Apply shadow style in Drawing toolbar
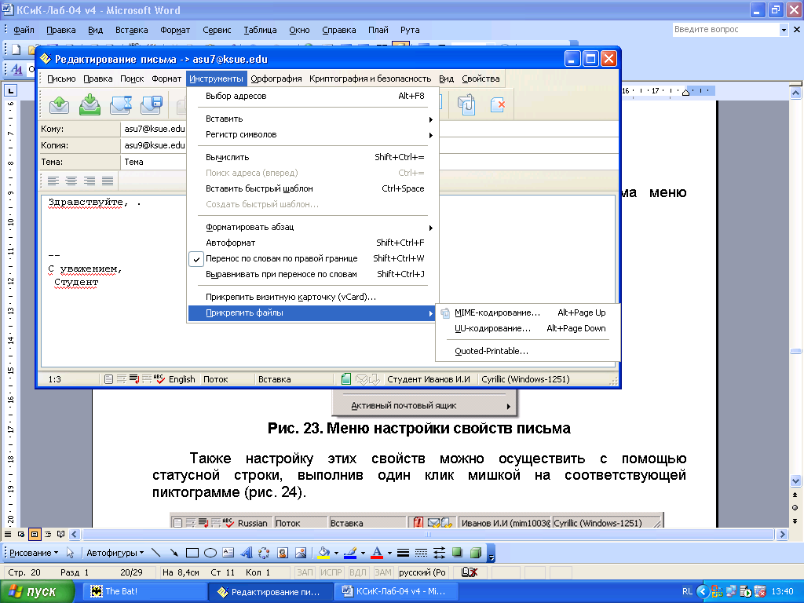The width and height of the screenshot is (804, 603). (457, 552)
